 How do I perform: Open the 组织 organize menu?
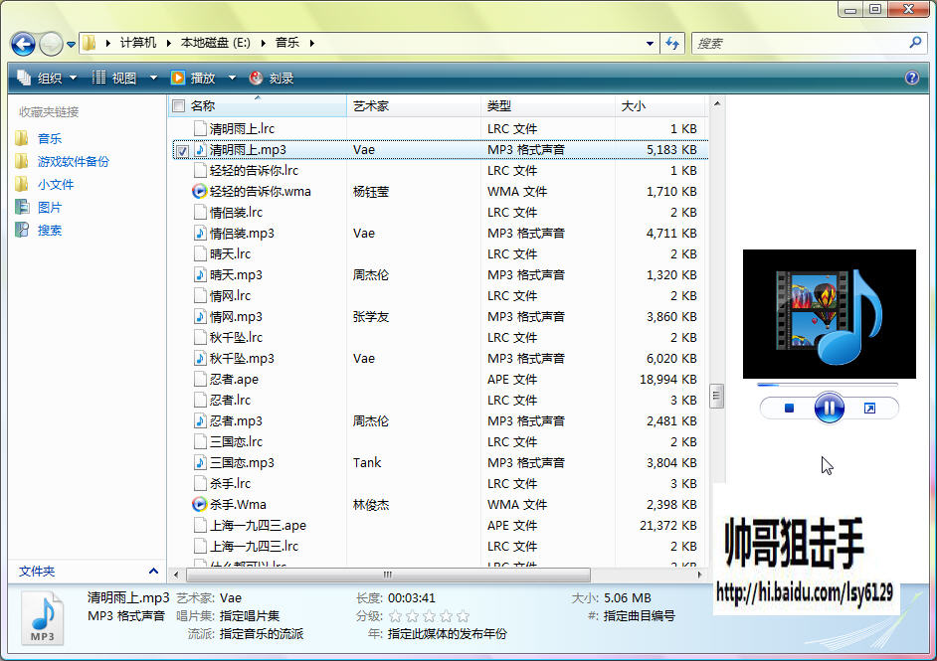click(47, 78)
